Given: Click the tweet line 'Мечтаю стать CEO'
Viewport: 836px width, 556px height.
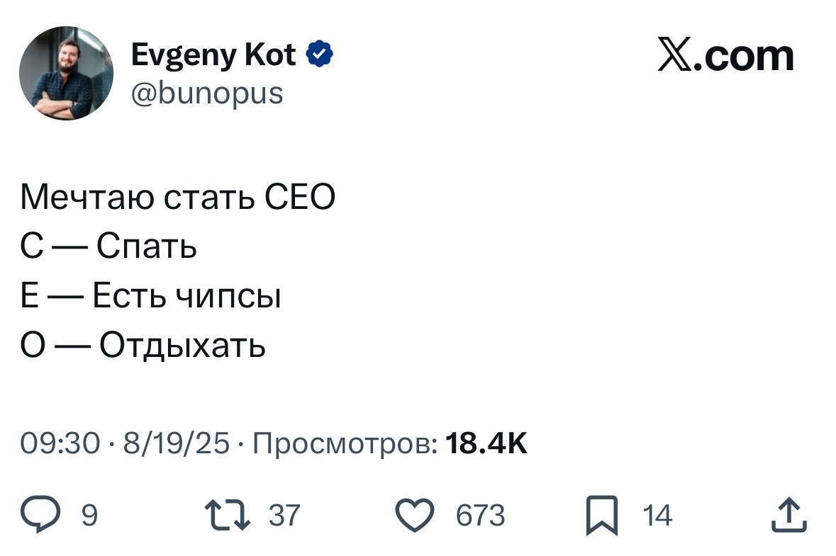Looking at the screenshot, I should (x=177, y=198).
